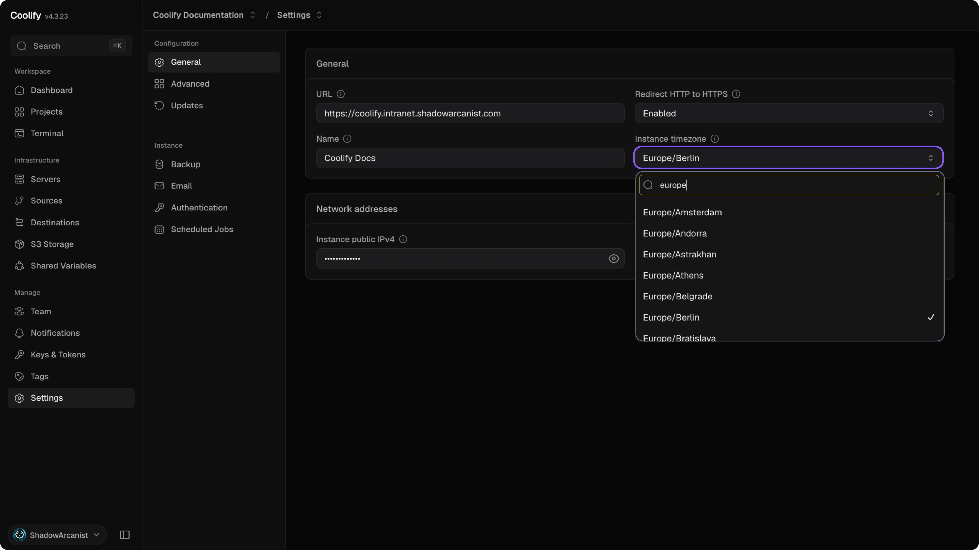Reveal the hidden IPv4 address with eye icon
The width and height of the screenshot is (979, 550).
613,258
